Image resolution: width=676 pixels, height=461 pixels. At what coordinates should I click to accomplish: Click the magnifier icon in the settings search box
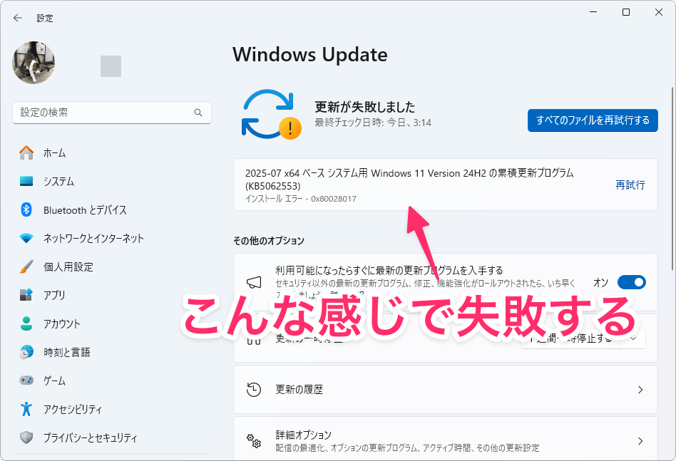[x=198, y=113]
